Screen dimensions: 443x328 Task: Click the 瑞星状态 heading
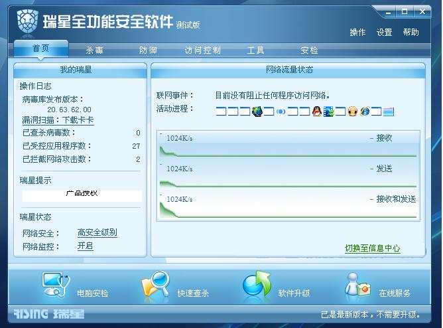click(x=36, y=217)
